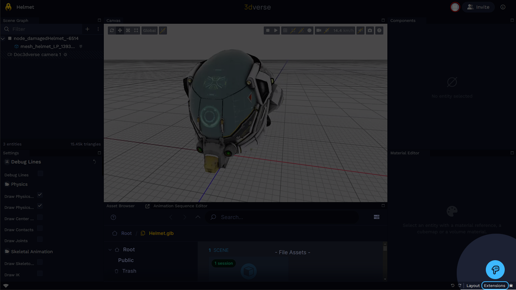Click the Play simulation button in canvas toolbar

[276, 31]
